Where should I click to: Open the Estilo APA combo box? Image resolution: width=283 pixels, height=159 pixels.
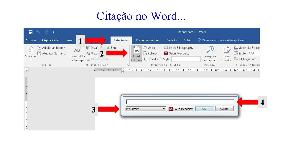[x=254, y=53]
